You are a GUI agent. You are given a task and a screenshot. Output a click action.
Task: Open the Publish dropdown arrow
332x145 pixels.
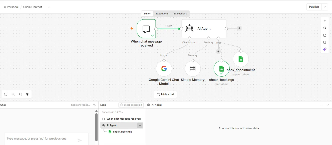325,7
